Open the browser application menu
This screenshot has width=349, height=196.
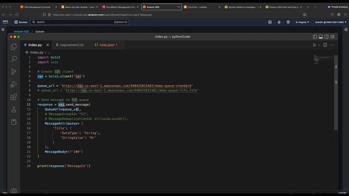point(345,15)
